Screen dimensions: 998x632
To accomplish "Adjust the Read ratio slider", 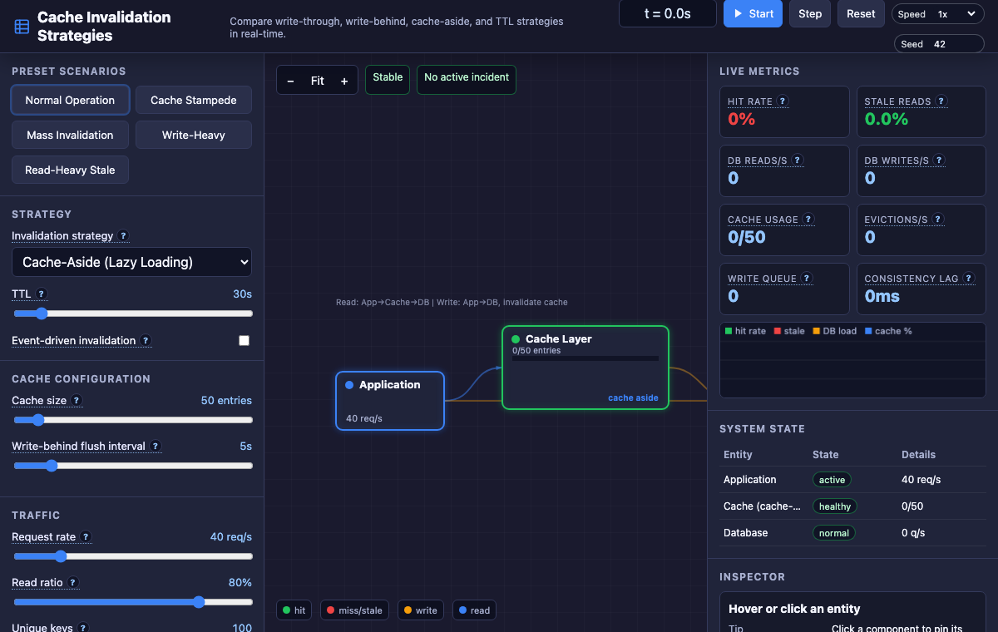I will pyautogui.click(x=132, y=602).
